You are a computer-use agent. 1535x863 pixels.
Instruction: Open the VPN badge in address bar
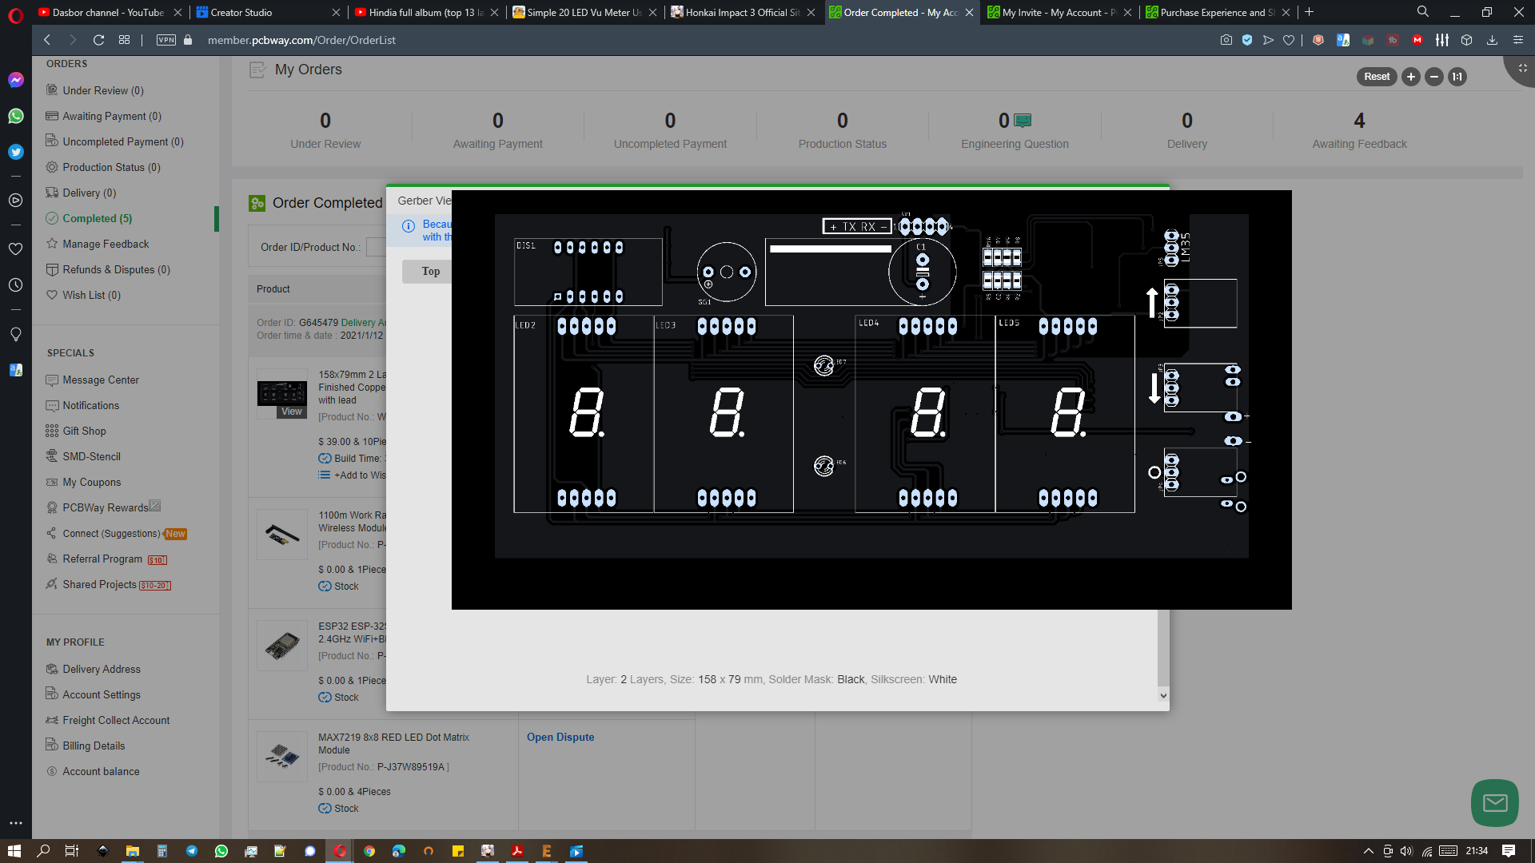coord(166,40)
